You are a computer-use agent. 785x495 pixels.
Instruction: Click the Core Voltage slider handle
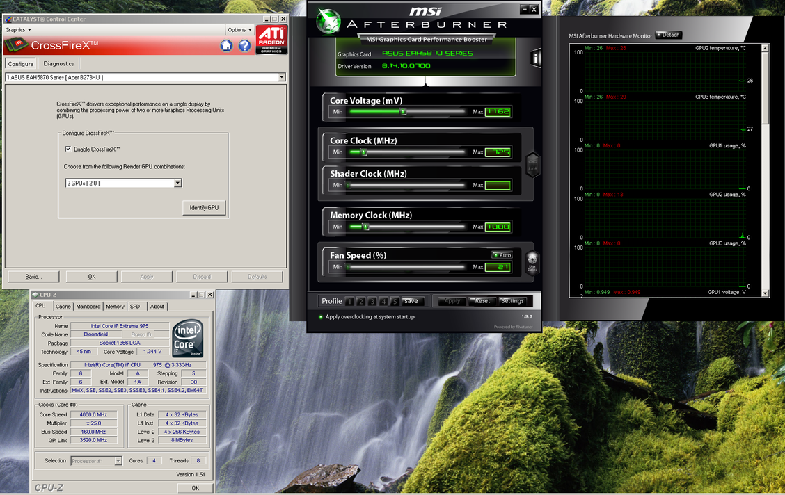(x=402, y=111)
